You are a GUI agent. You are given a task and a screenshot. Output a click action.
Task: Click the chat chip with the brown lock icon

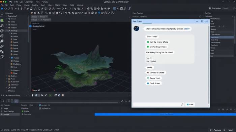click(x=155, y=73)
